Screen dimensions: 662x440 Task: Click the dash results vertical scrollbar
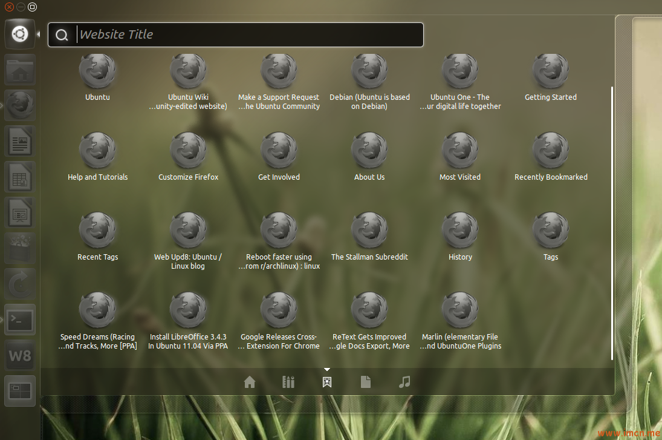tap(612, 223)
